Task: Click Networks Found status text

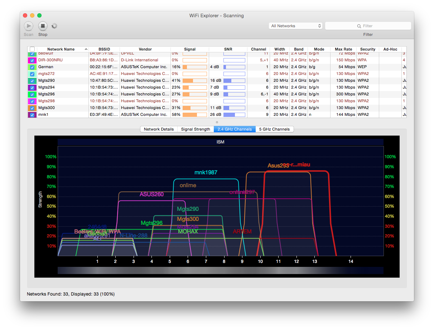Action: tap(71, 294)
